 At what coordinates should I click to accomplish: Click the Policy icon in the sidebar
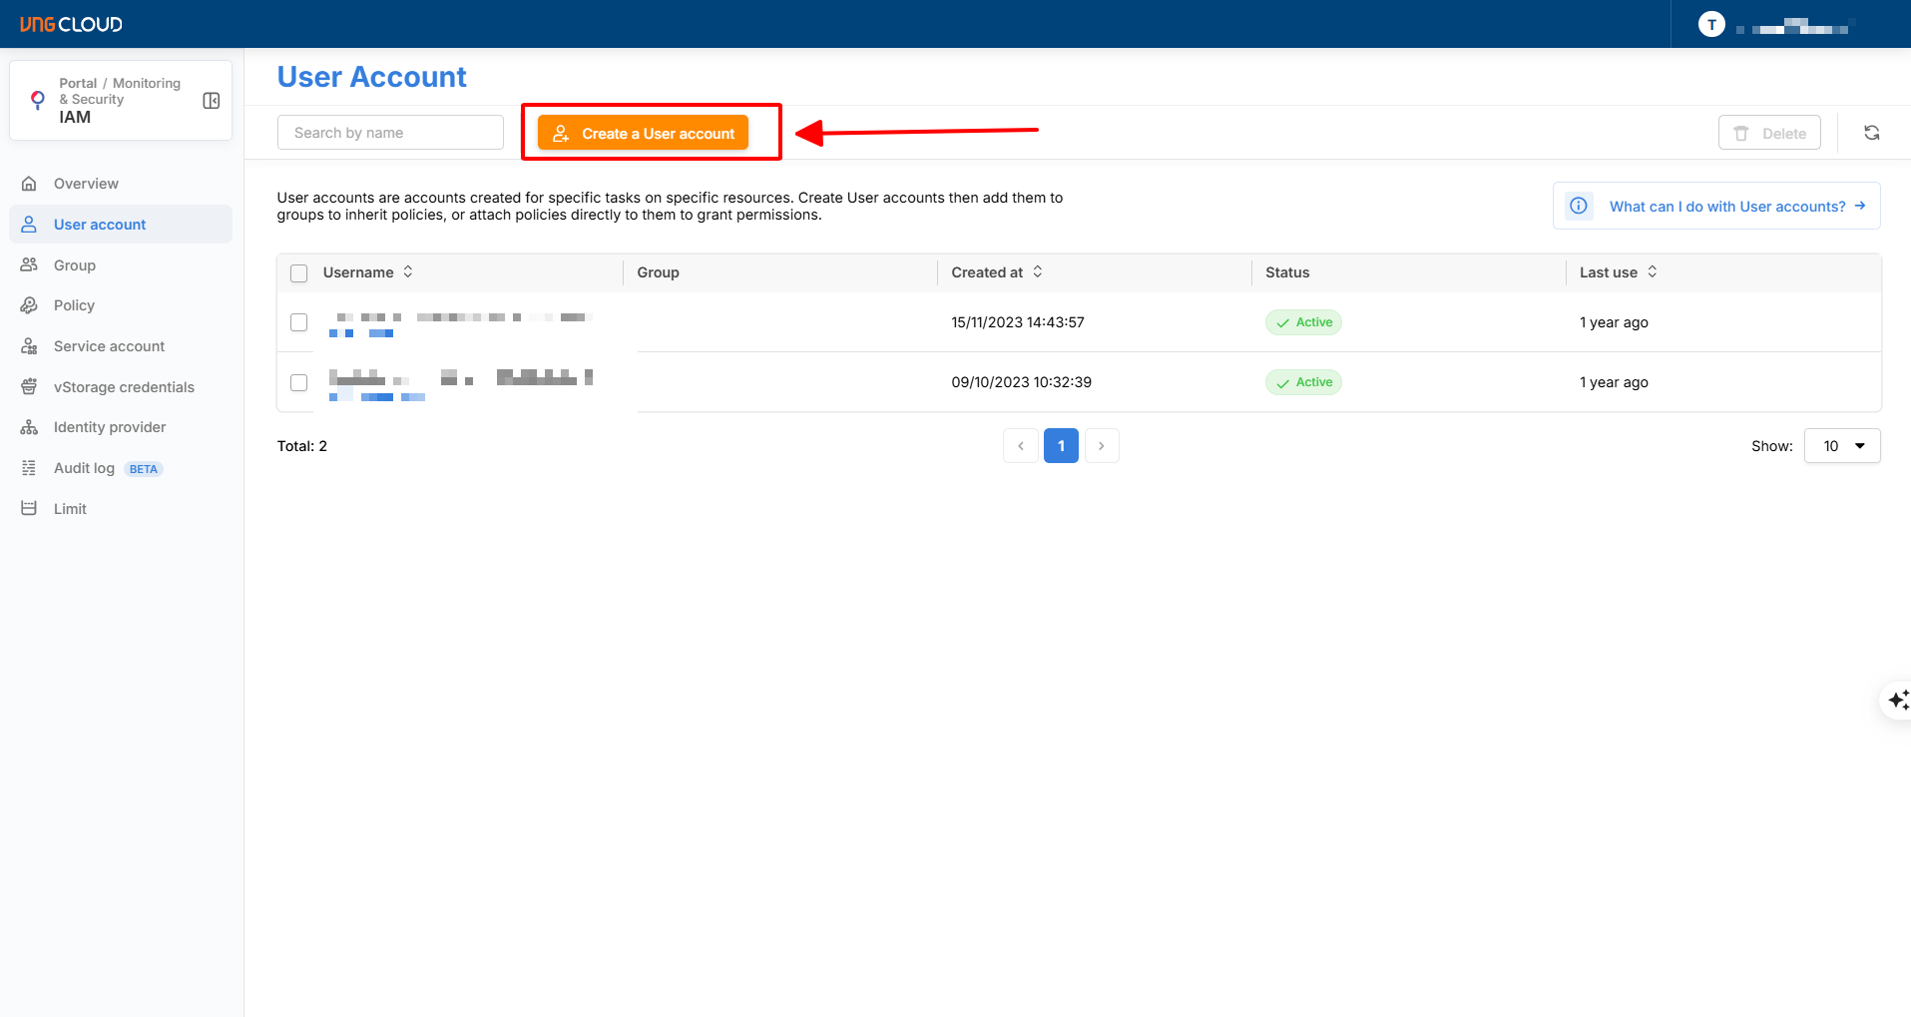coord(30,305)
